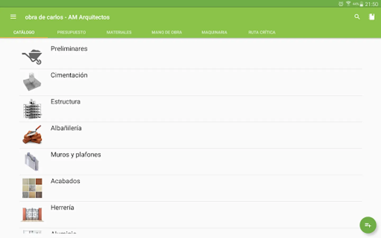The image size is (381, 238).
Task: Open the Muros y plafones category
Action: [76, 155]
